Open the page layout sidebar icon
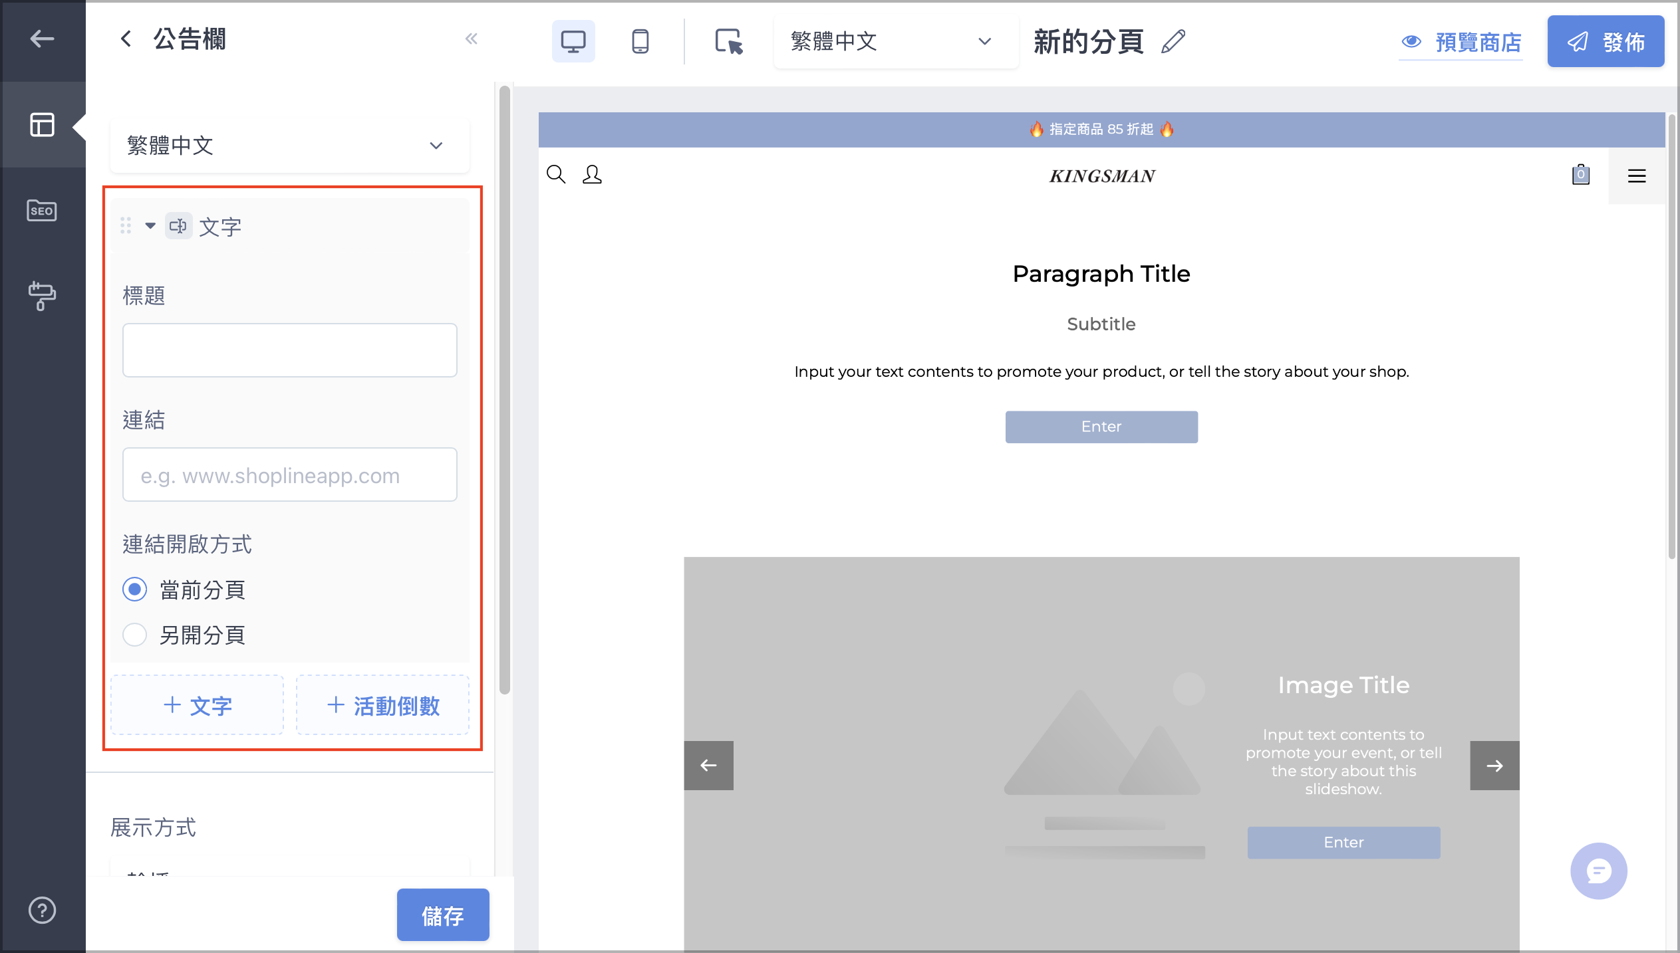Image resolution: width=1680 pixels, height=953 pixels. 42,125
